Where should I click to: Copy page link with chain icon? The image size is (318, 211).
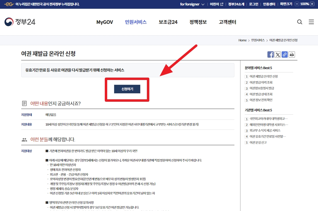(285, 55)
